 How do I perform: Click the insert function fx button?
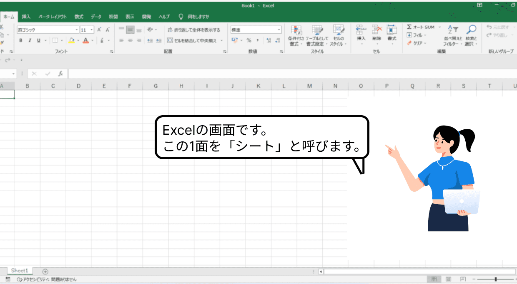pyautogui.click(x=60, y=74)
